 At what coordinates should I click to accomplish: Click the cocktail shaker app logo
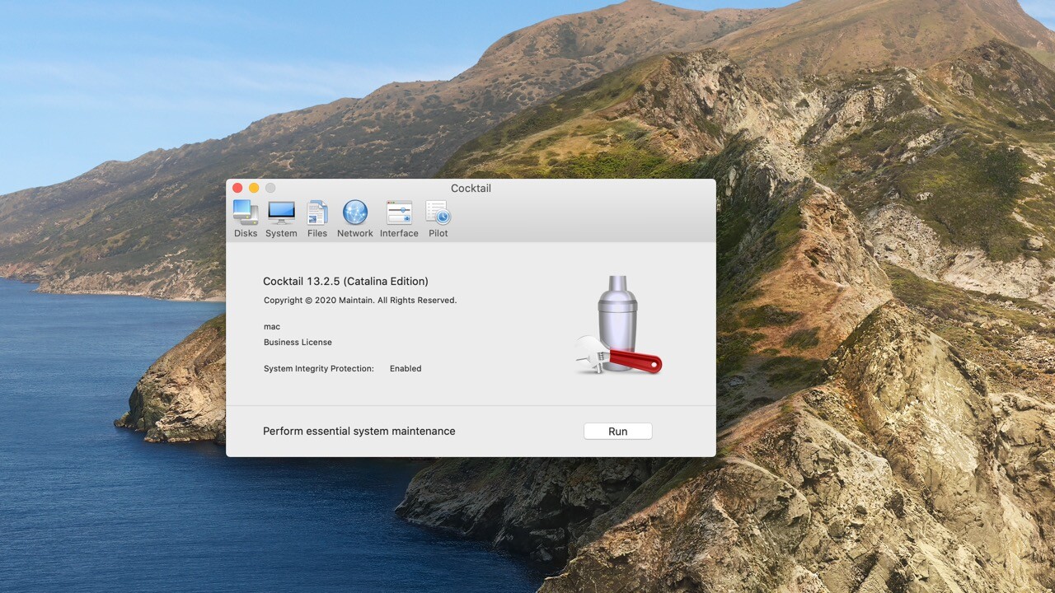pos(618,325)
